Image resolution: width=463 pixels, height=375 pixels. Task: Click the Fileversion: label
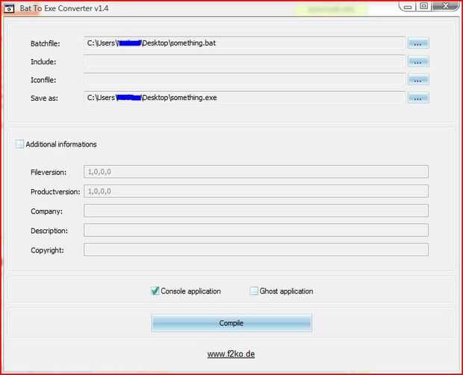[x=49, y=173]
